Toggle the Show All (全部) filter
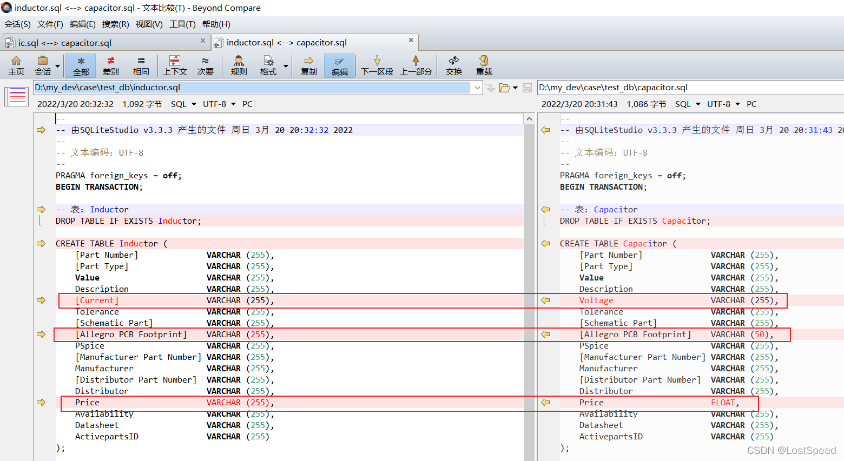Screen dimensions: 844x461 [81, 65]
